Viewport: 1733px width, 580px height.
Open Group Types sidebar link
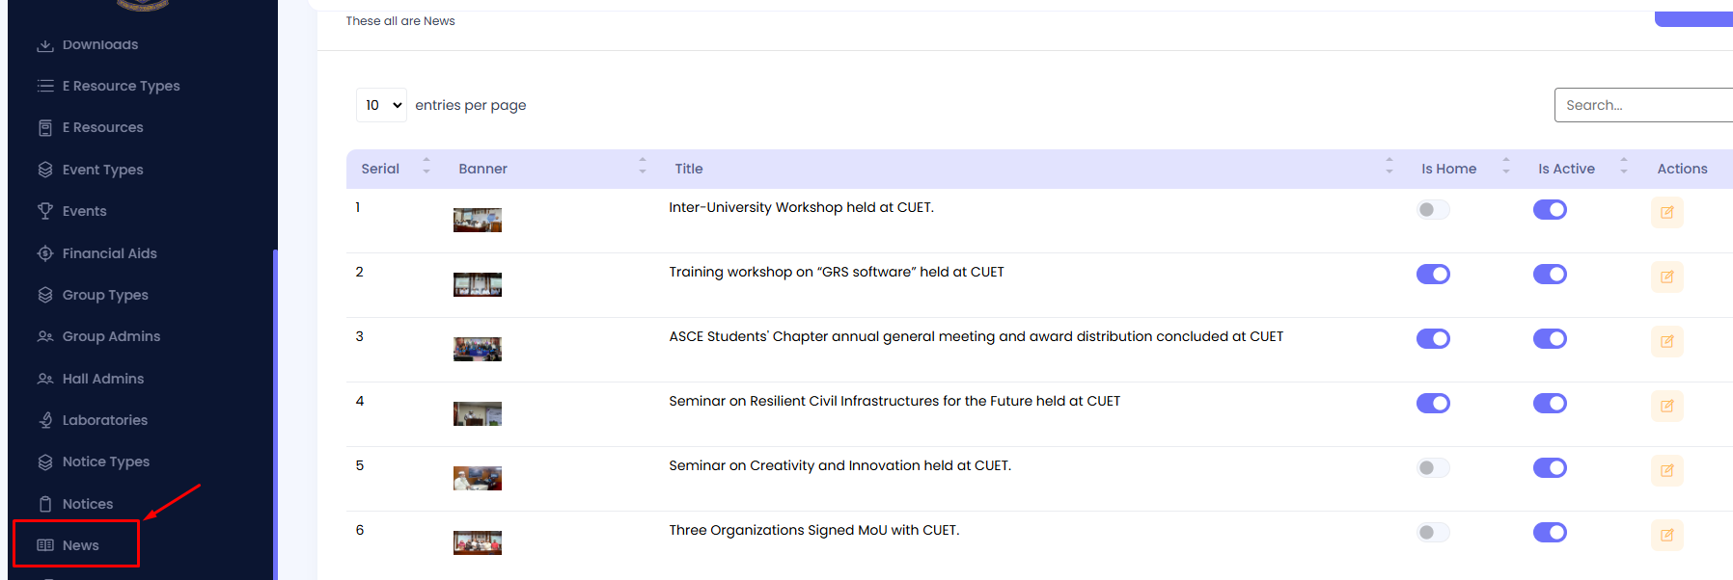[105, 295]
